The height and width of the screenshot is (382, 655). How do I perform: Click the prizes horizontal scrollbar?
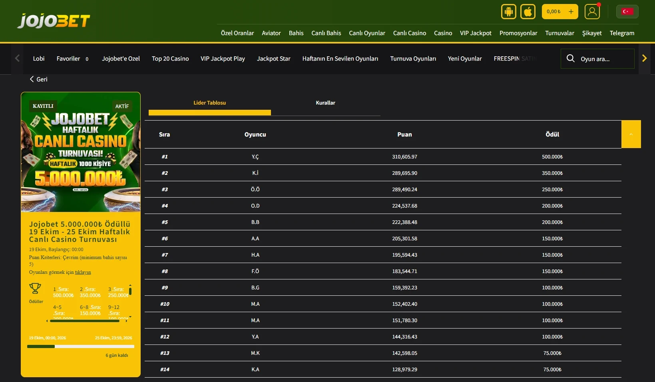[85, 321]
